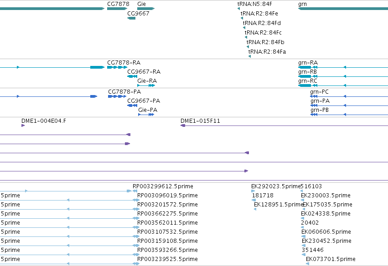
Task: Select the DME1-004E04.F feature label
Action: [x=44, y=121]
